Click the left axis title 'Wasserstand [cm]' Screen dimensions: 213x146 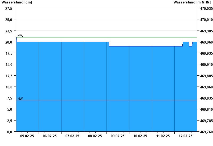point(17,2)
